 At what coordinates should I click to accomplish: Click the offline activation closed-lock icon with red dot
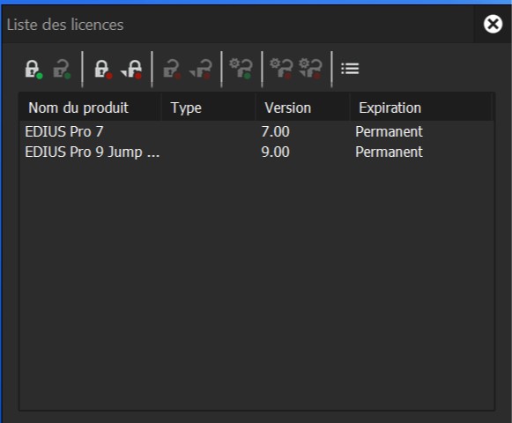[103, 69]
